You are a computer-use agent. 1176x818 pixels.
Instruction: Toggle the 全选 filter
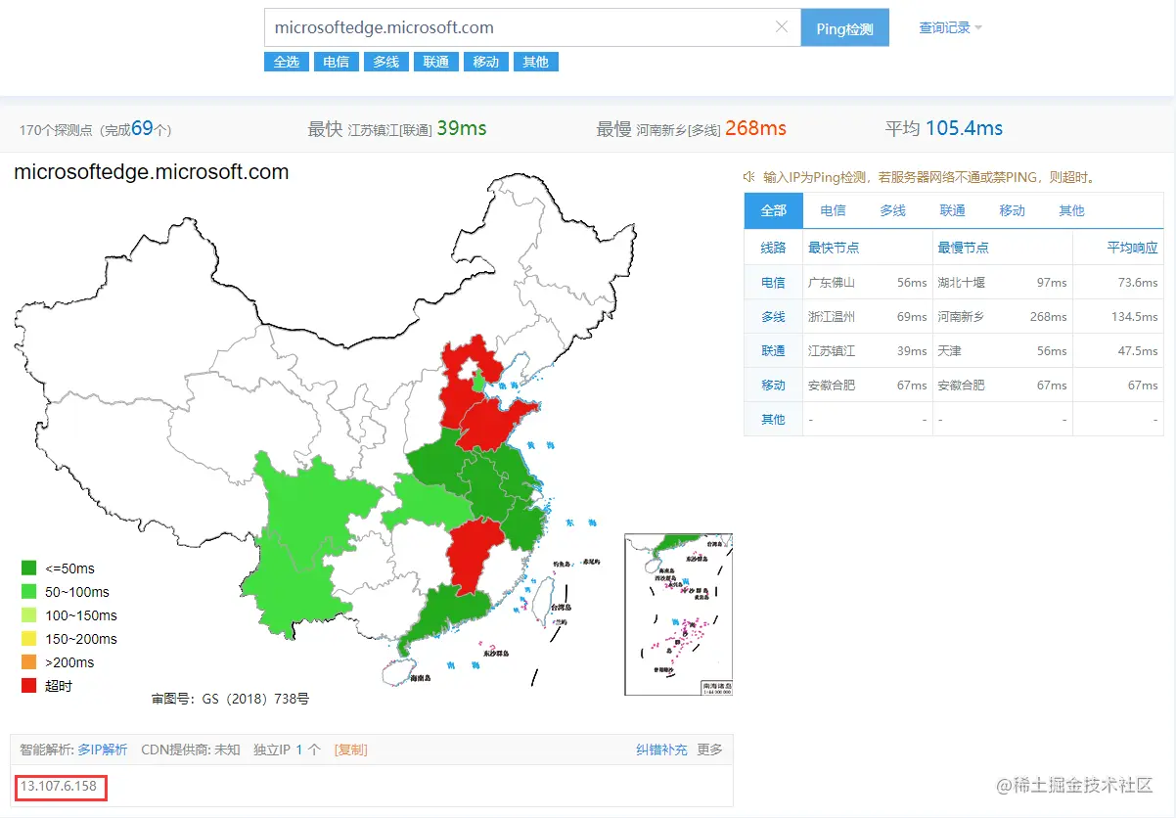pos(287,62)
